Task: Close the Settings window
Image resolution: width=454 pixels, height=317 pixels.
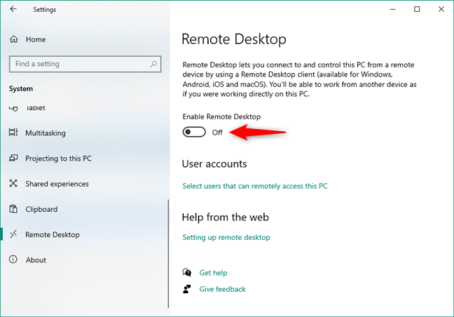Action: pos(441,9)
